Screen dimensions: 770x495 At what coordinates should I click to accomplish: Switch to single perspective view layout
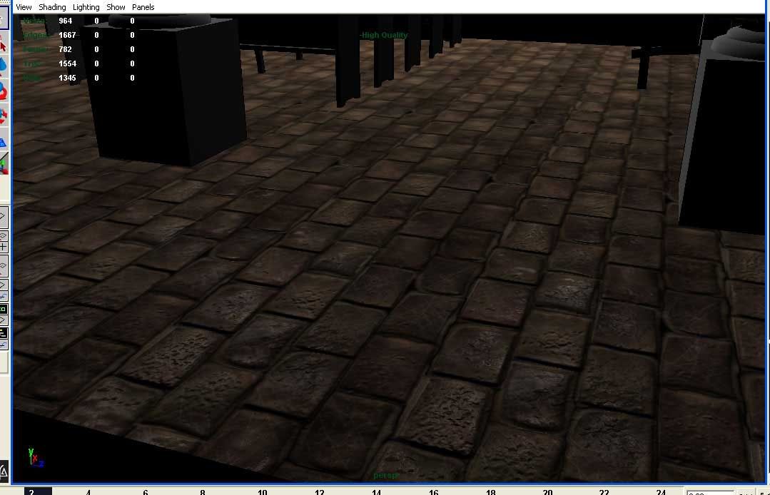[4, 215]
